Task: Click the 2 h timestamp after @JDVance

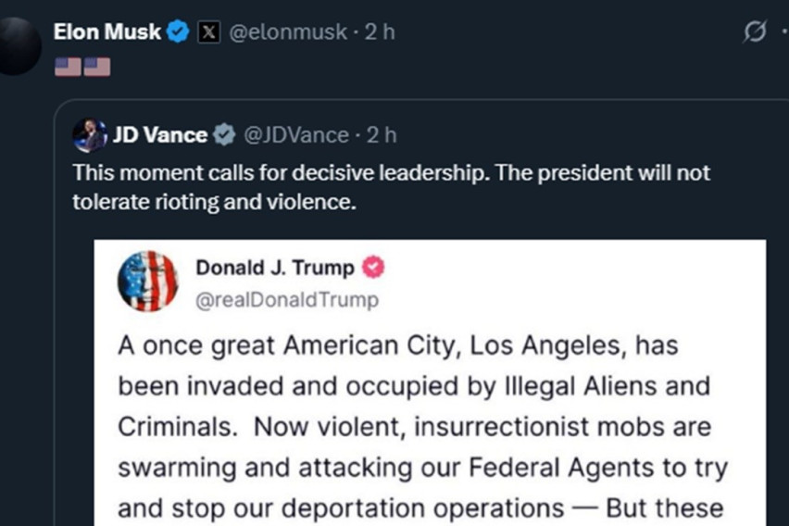Action: [x=382, y=135]
